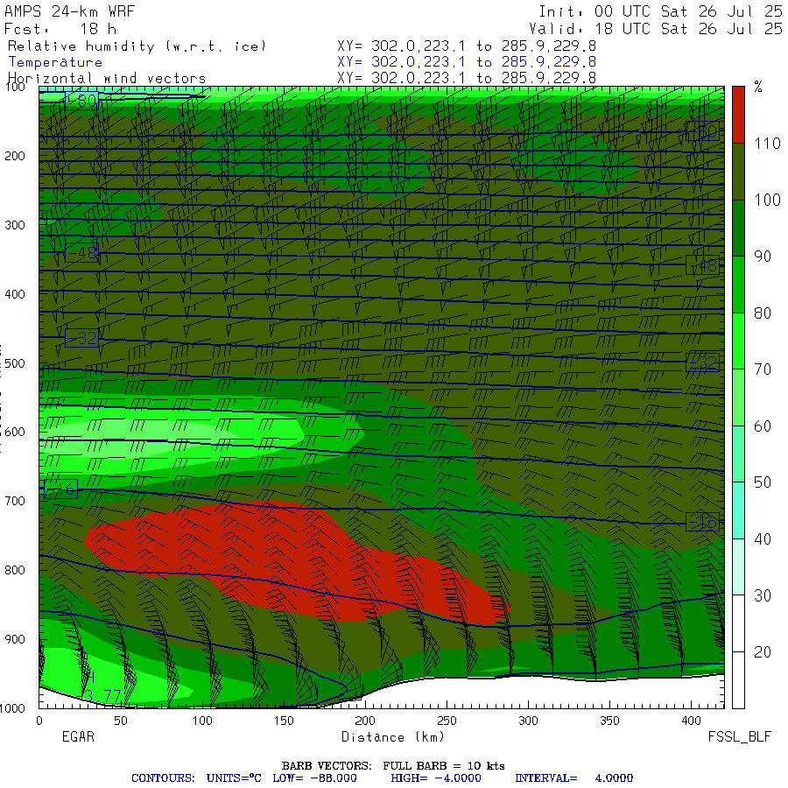
Task: Click the '350' distance axis label
Action: tap(609, 721)
